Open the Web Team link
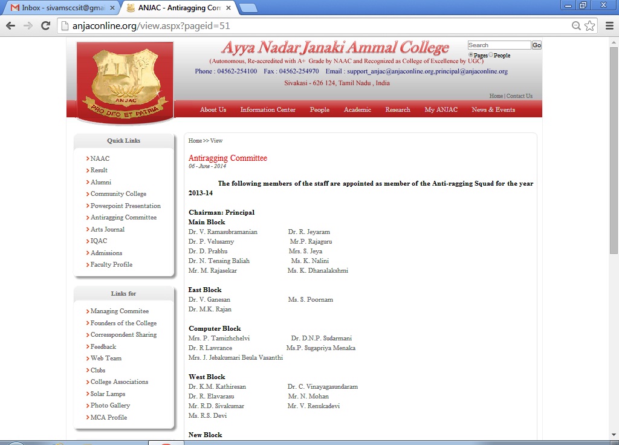Image resolution: width=619 pixels, height=445 pixels. click(x=106, y=358)
